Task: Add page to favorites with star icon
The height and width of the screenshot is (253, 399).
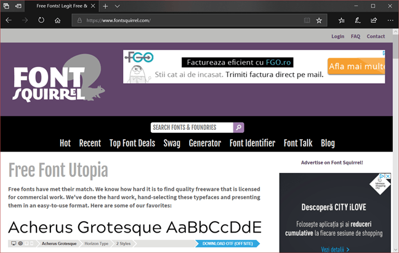Action: coord(319,20)
